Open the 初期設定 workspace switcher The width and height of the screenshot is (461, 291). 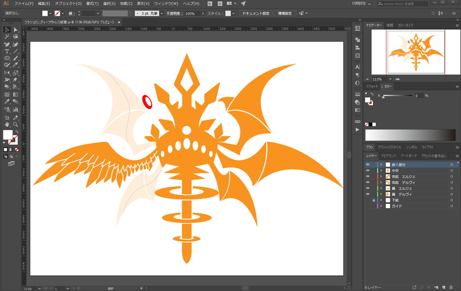(361, 3)
